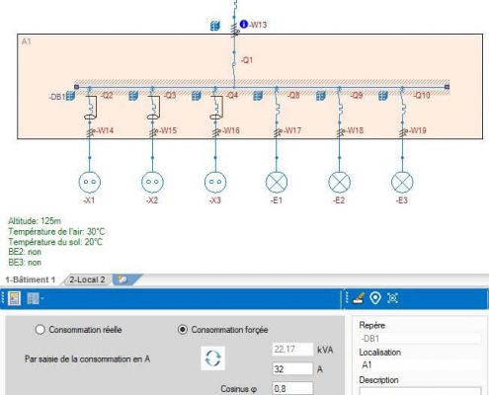Select Consommation forcée radio option

coord(183,330)
